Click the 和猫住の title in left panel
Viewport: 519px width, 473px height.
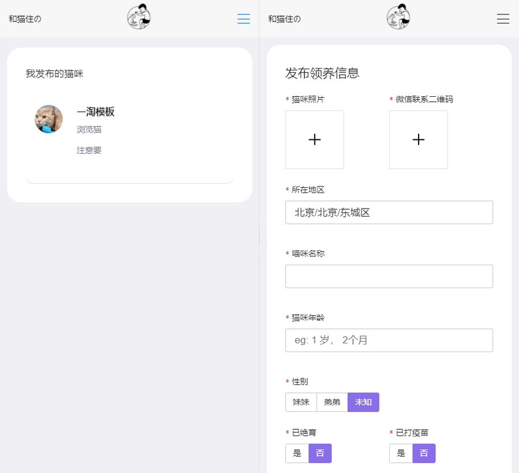point(25,19)
